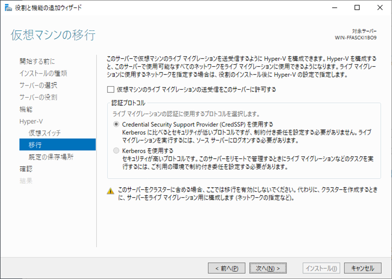The width and height of the screenshot is (392, 279).
Task: Open the 機能 step in sidebar
Action: [x=26, y=109]
